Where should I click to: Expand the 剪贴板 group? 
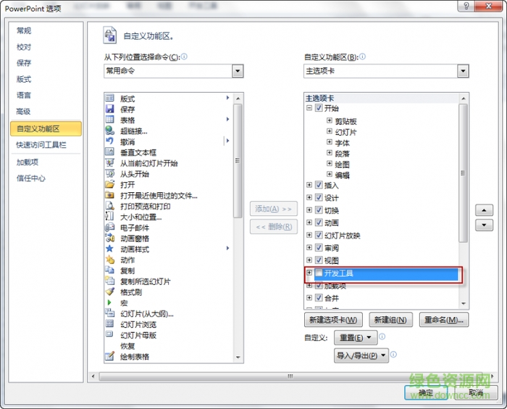point(329,121)
